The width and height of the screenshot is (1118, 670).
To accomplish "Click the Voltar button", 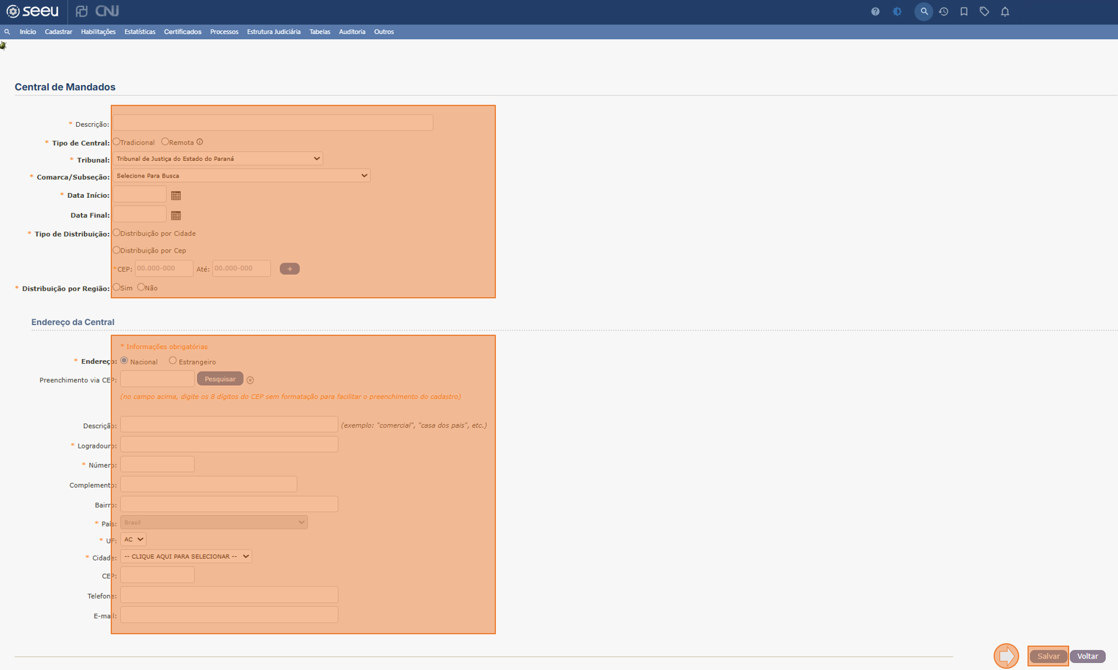I will [1088, 656].
